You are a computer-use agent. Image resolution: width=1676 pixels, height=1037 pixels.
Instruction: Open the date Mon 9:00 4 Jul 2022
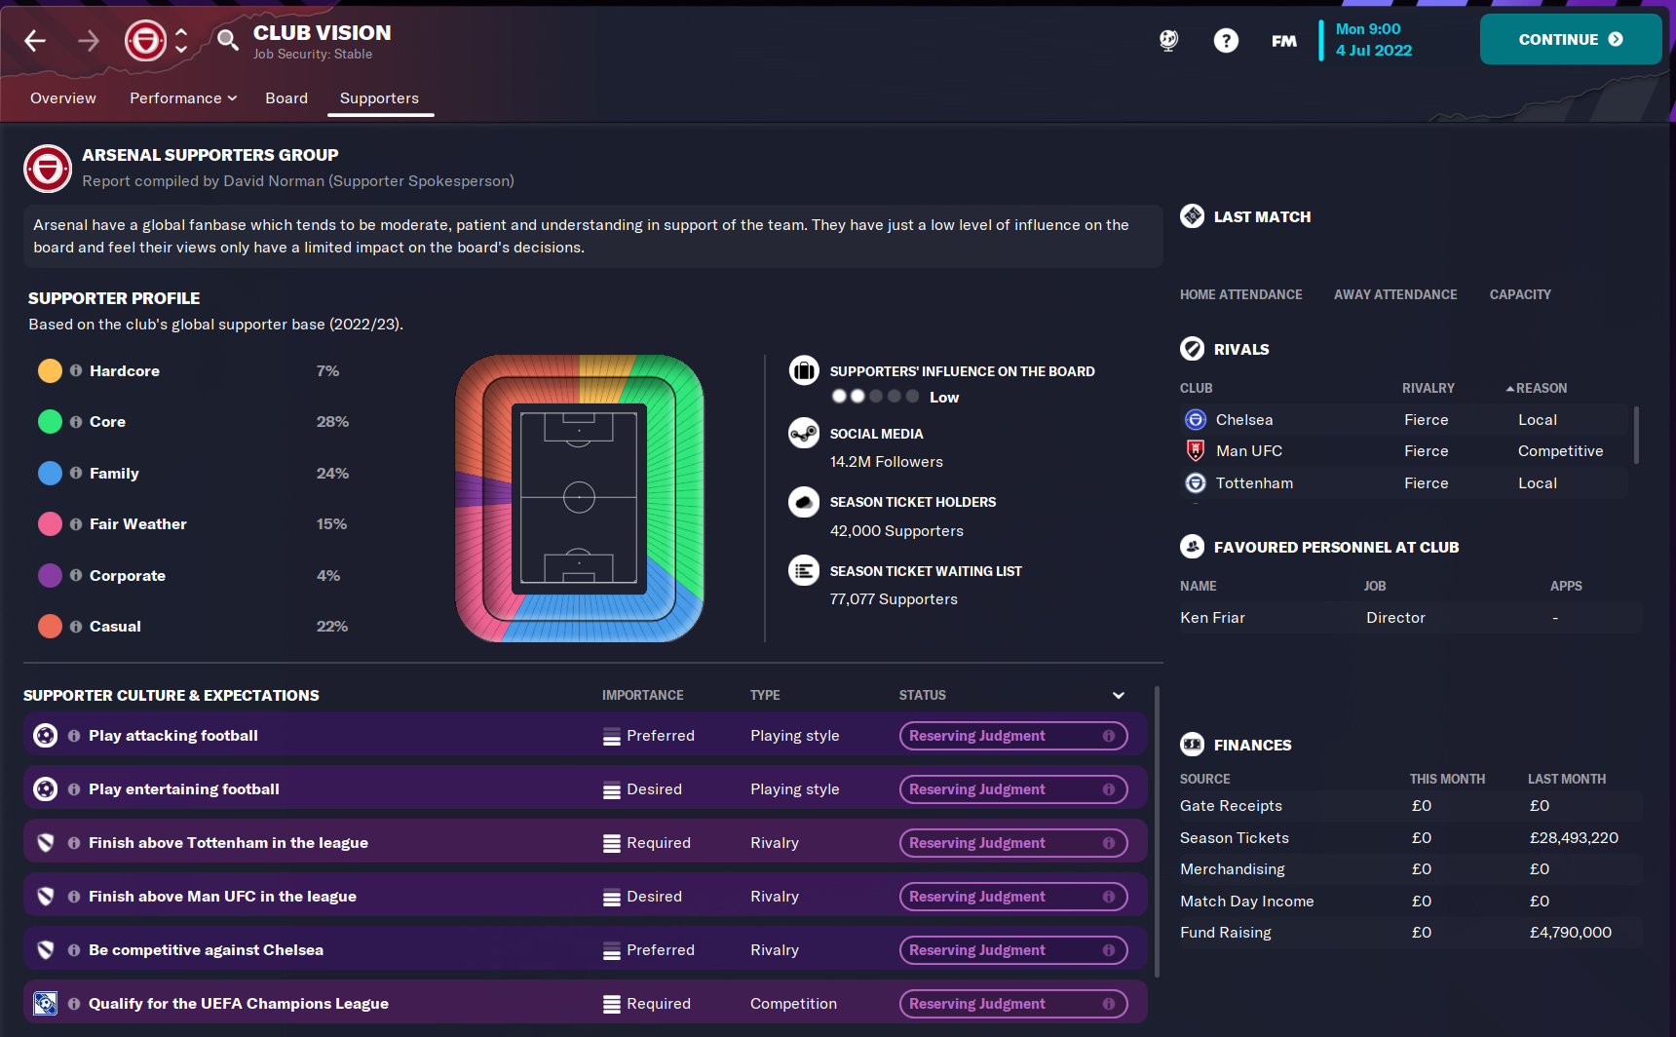point(1373,40)
